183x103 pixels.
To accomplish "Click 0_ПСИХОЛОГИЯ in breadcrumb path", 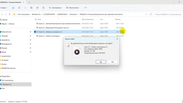I will point(49,14).
